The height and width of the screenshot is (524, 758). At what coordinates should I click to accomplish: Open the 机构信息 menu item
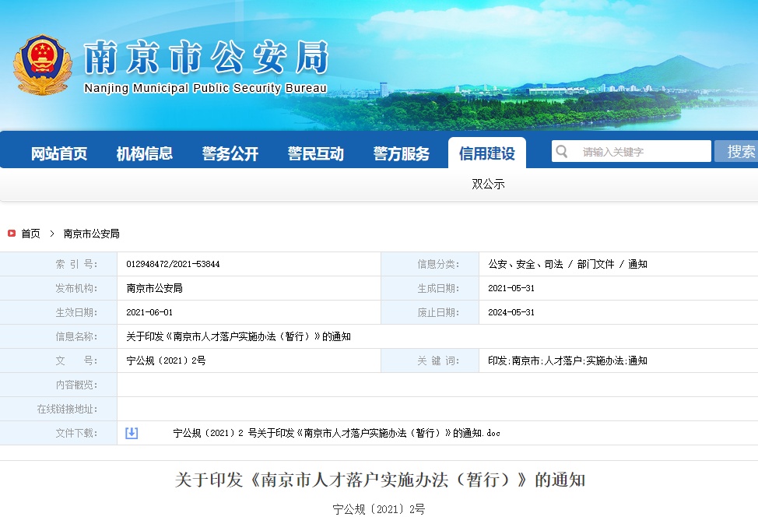click(x=145, y=153)
